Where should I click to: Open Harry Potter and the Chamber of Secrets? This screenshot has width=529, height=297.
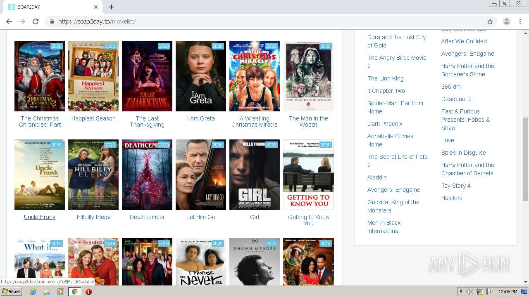[467, 169]
